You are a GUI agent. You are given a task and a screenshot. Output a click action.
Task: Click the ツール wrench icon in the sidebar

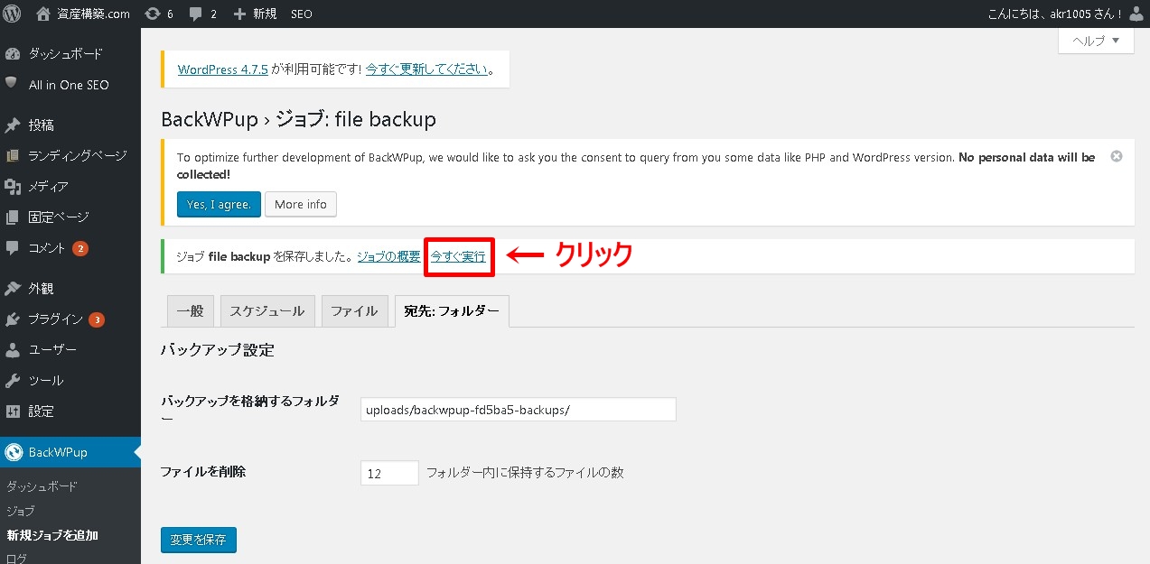coord(13,381)
